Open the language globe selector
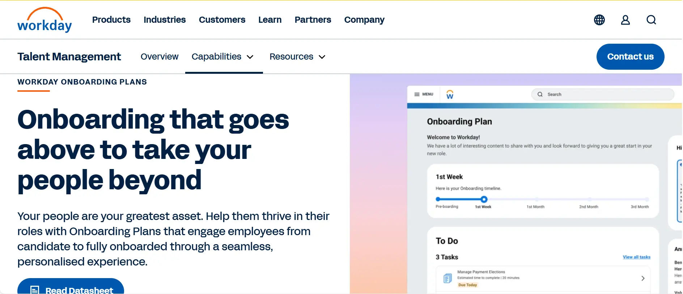Image resolution: width=683 pixels, height=294 pixels. click(x=599, y=20)
